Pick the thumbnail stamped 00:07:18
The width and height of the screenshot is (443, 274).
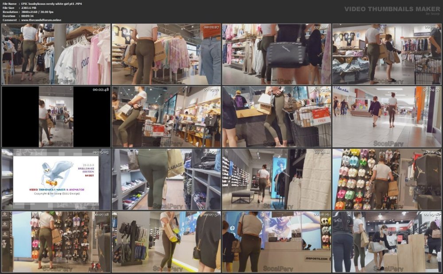(56, 242)
